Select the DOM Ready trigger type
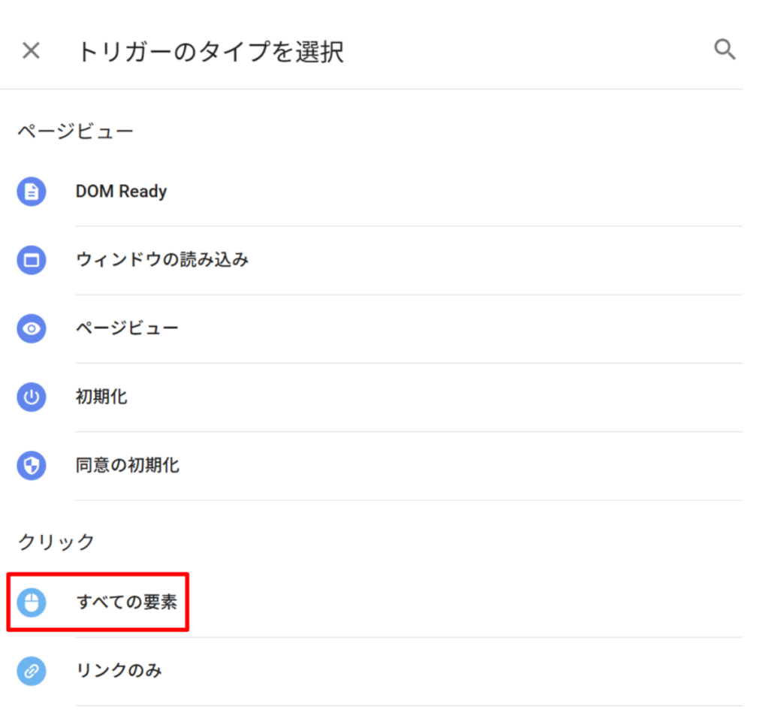The height and width of the screenshot is (728, 769). tap(121, 192)
